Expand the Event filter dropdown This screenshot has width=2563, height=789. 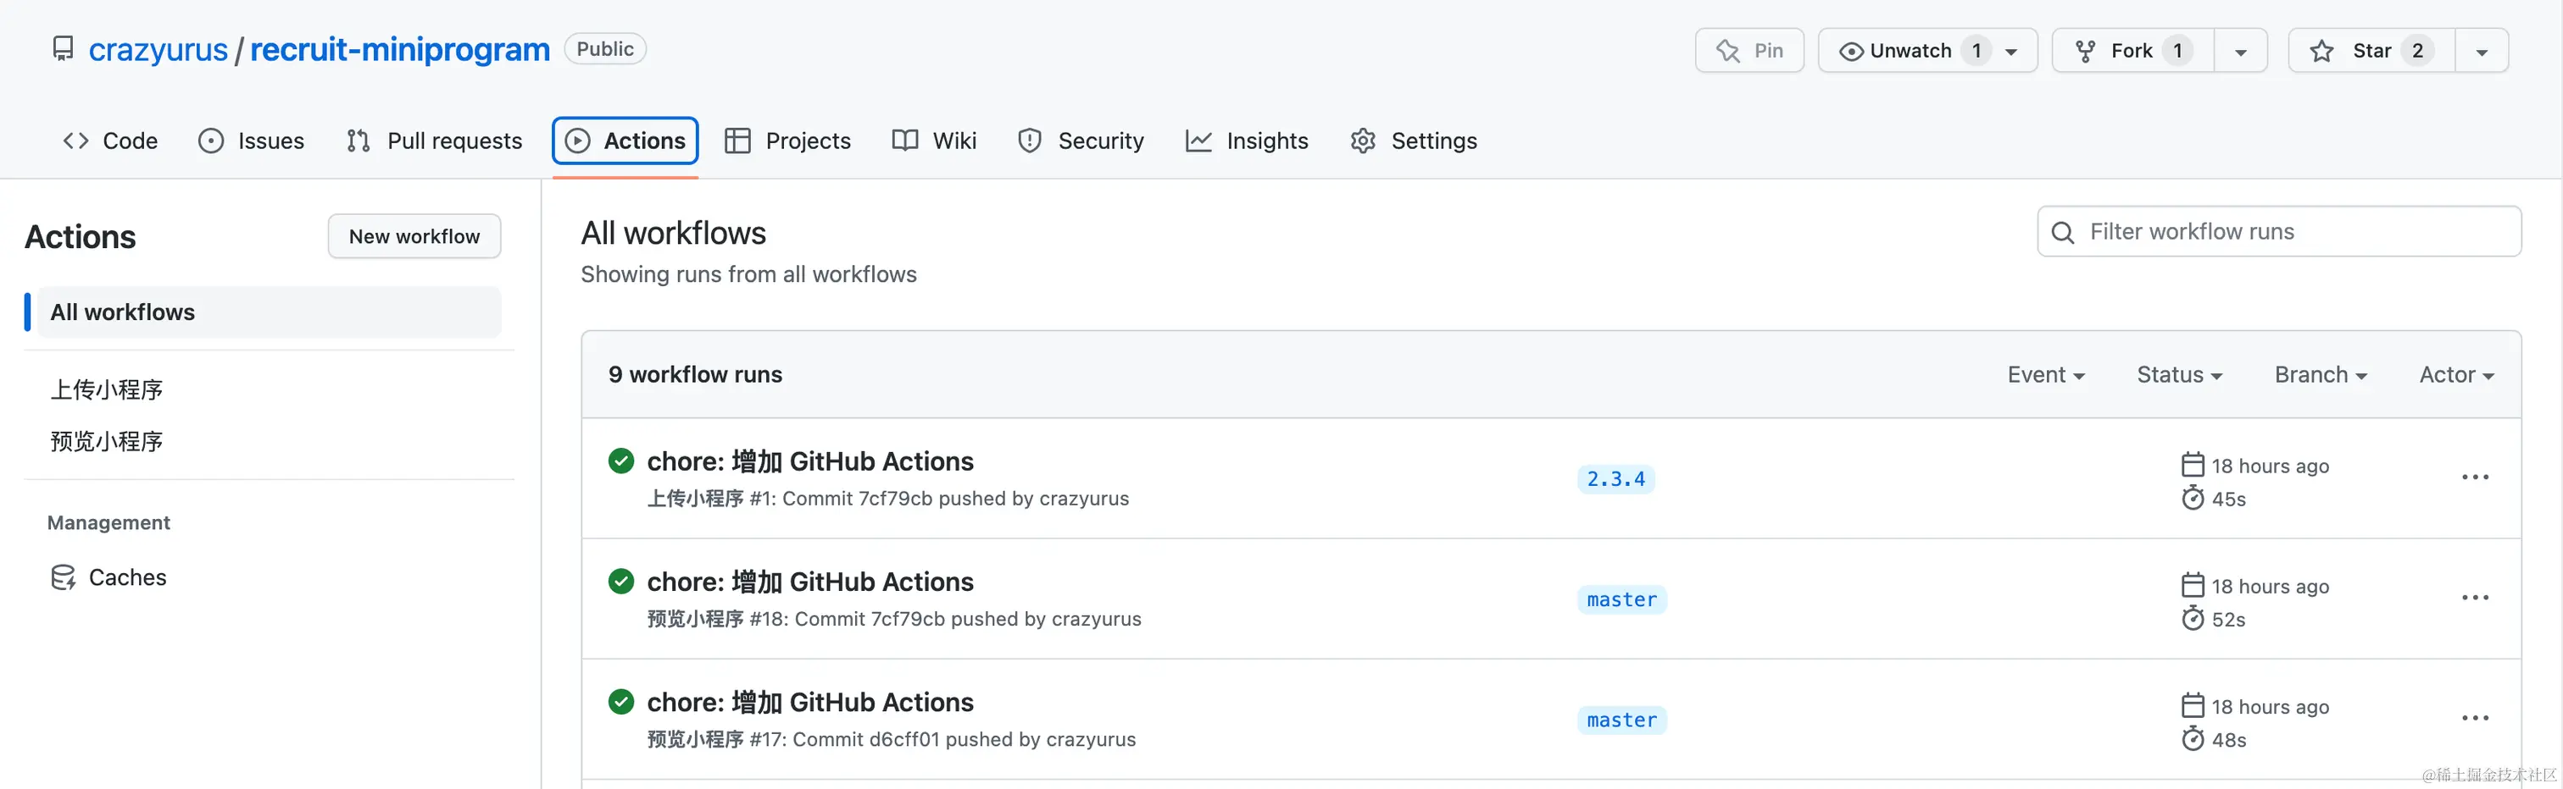[2046, 375]
